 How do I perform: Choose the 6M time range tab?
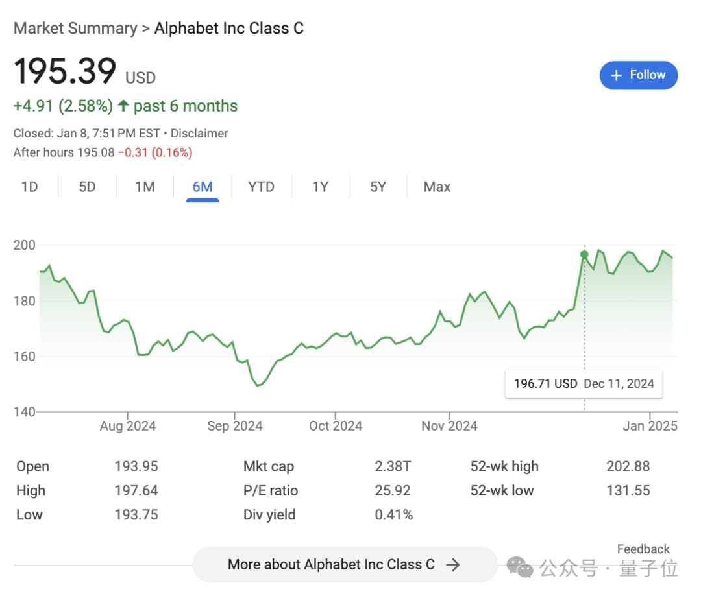(203, 187)
